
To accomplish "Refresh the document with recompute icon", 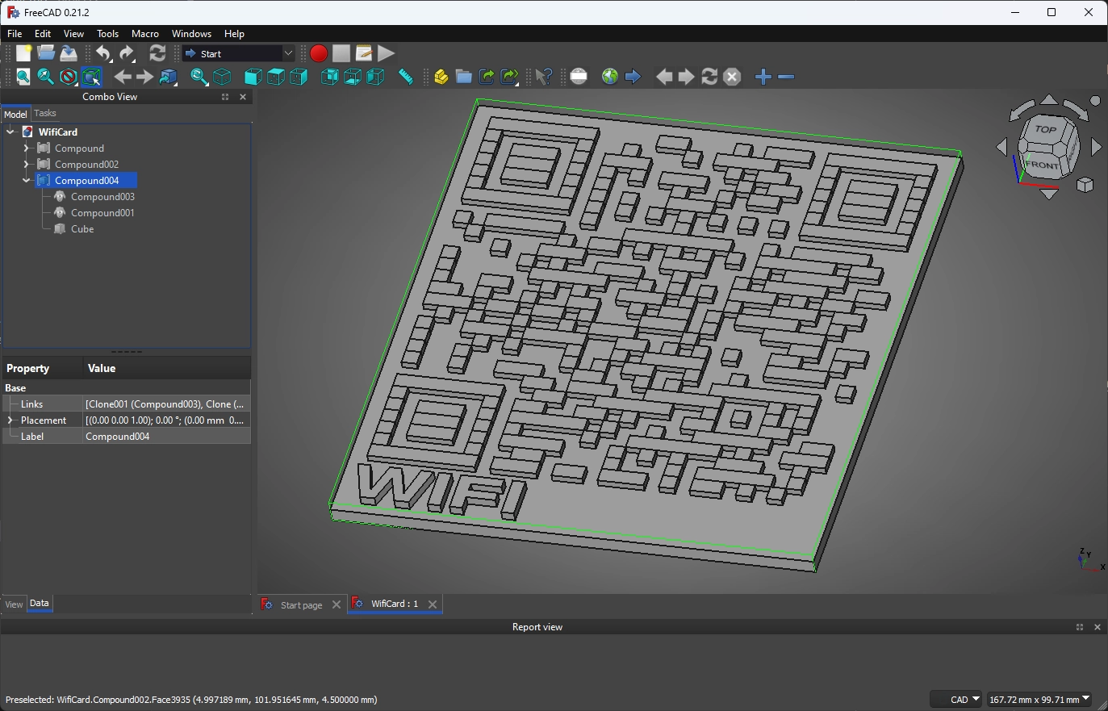I will coord(157,53).
